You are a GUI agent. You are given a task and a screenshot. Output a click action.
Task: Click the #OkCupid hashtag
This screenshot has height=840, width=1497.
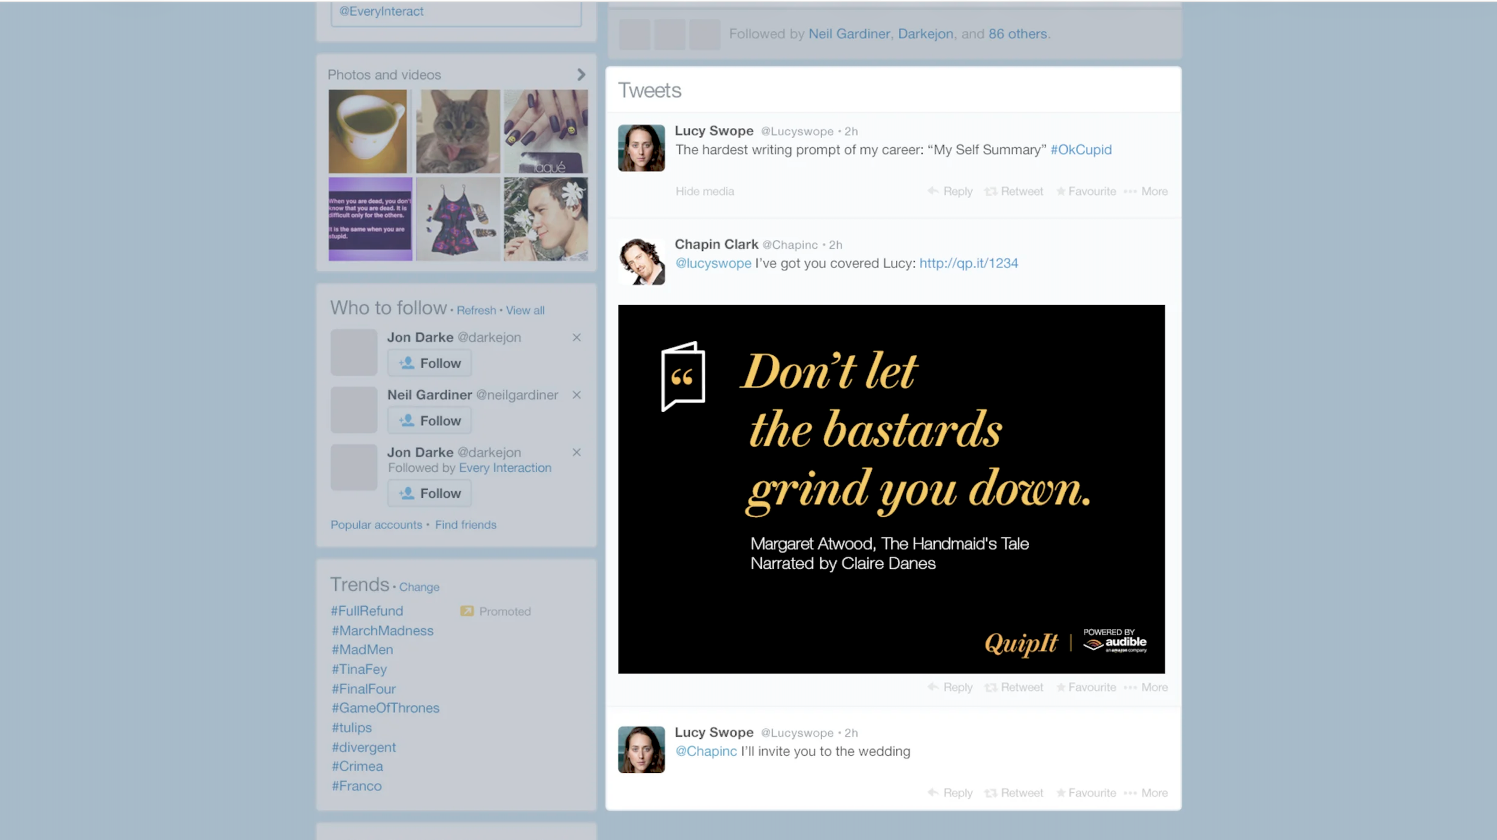[x=1081, y=150]
